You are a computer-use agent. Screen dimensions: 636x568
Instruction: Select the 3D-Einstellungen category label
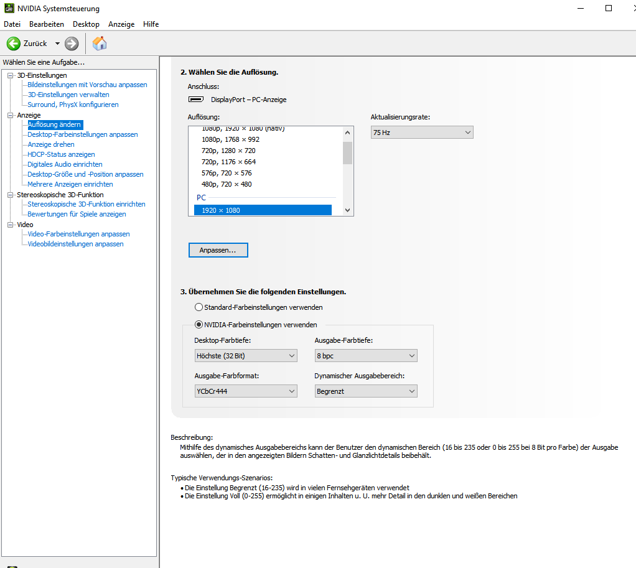42,75
